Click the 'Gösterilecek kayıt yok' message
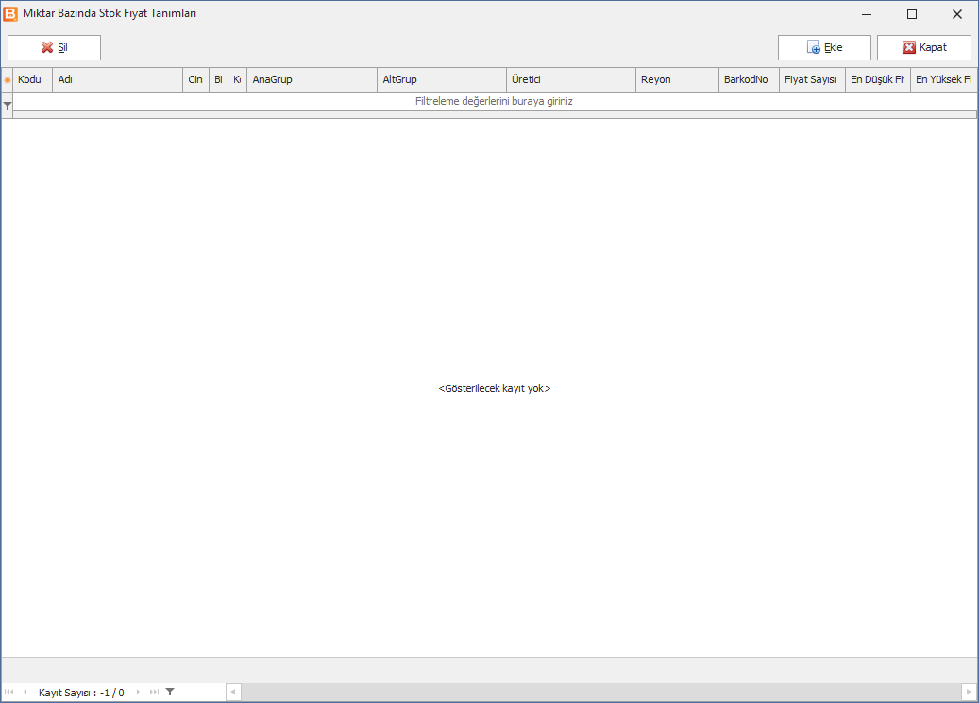 [495, 388]
